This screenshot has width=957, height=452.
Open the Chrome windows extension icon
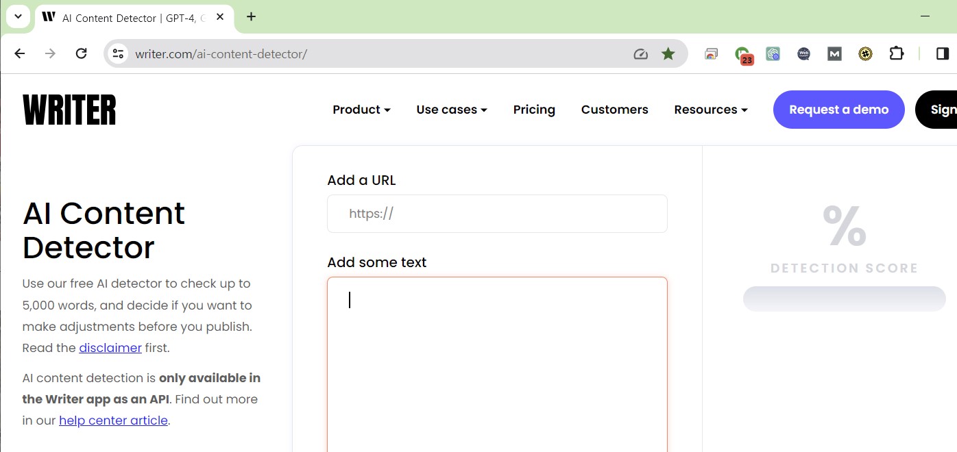pos(711,53)
